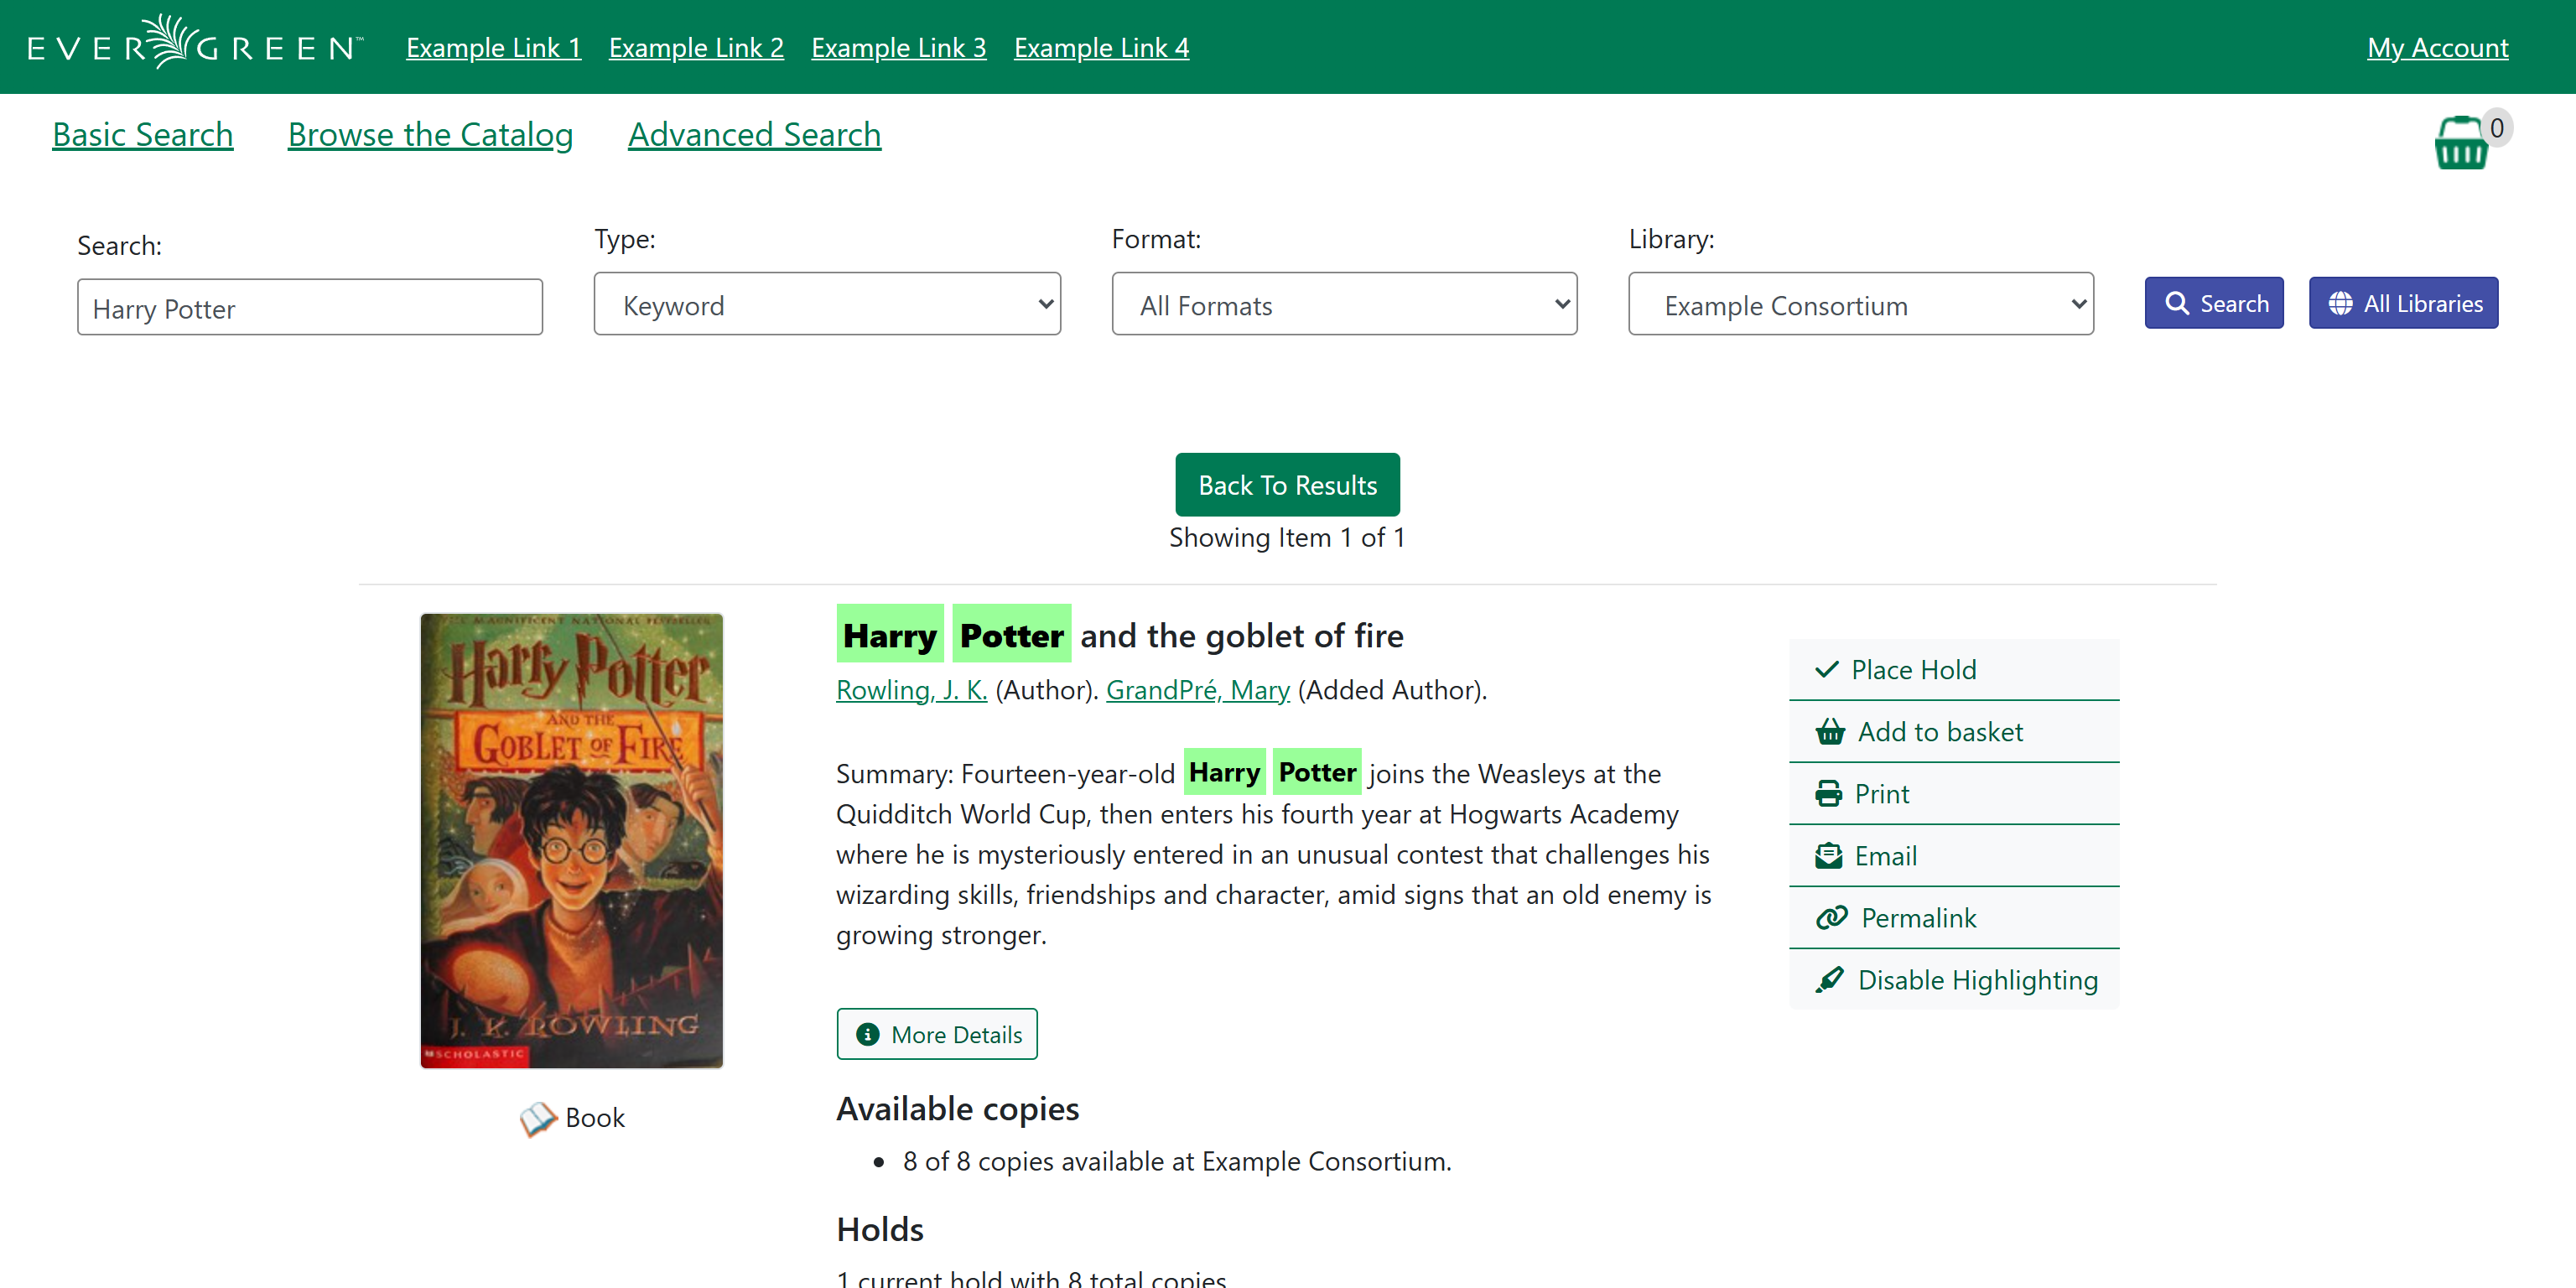Open Example Link 2

(x=696, y=47)
